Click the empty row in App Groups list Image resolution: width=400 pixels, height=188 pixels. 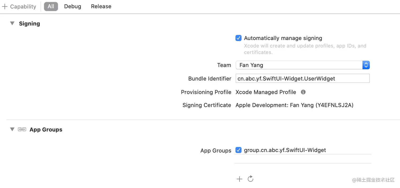[302, 159]
